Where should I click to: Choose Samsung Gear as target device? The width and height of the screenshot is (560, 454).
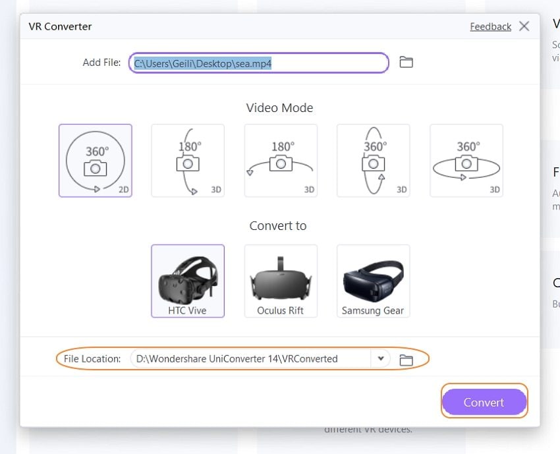click(373, 281)
